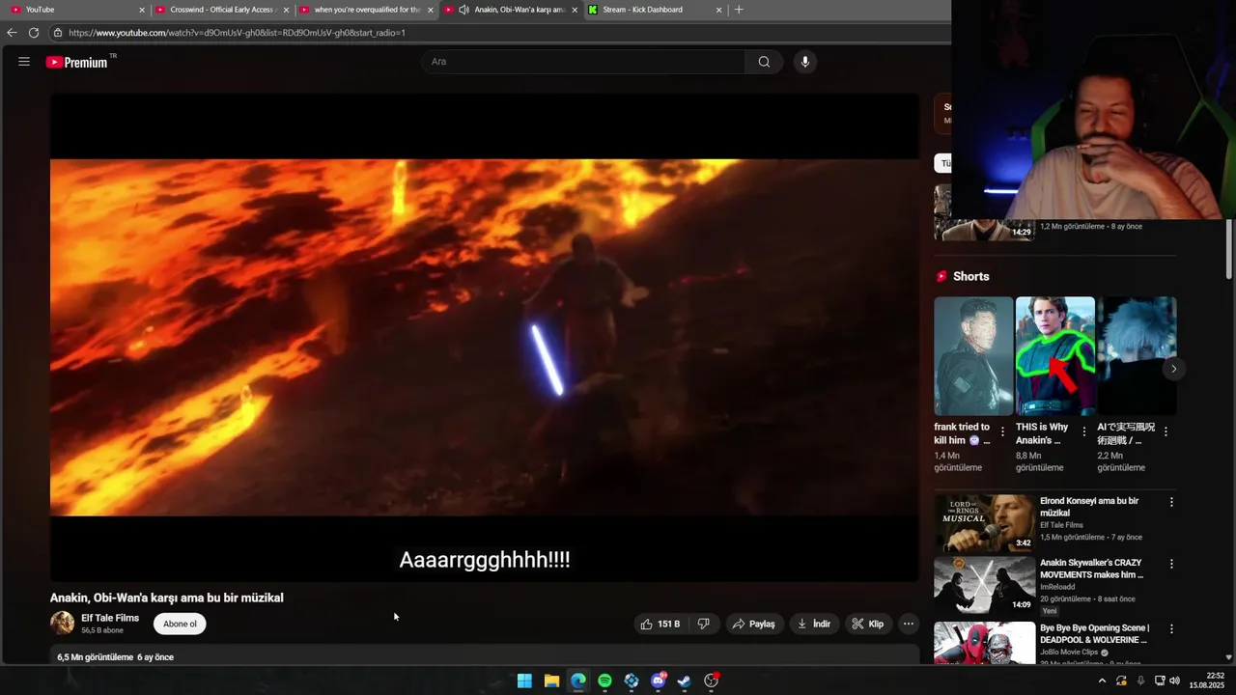The height and width of the screenshot is (695, 1236).
Task: Open Steam from taskbar
Action: [x=684, y=681]
